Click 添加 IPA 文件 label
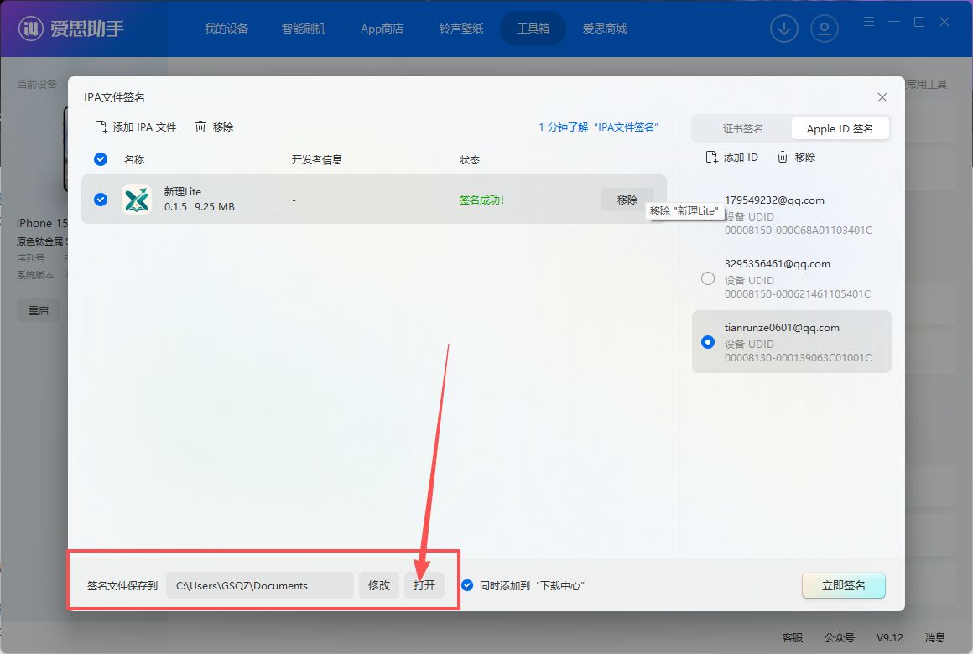The width and height of the screenshot is (973, 654). point(144,127)
